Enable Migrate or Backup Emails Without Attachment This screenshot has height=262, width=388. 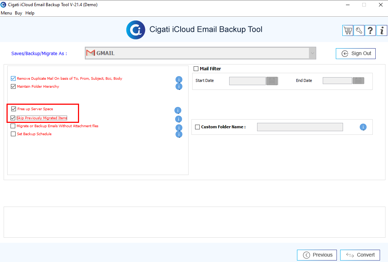point(13,126)
